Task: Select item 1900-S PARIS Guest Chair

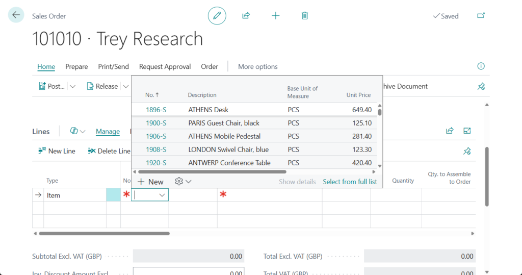Action: coord(156,123)
